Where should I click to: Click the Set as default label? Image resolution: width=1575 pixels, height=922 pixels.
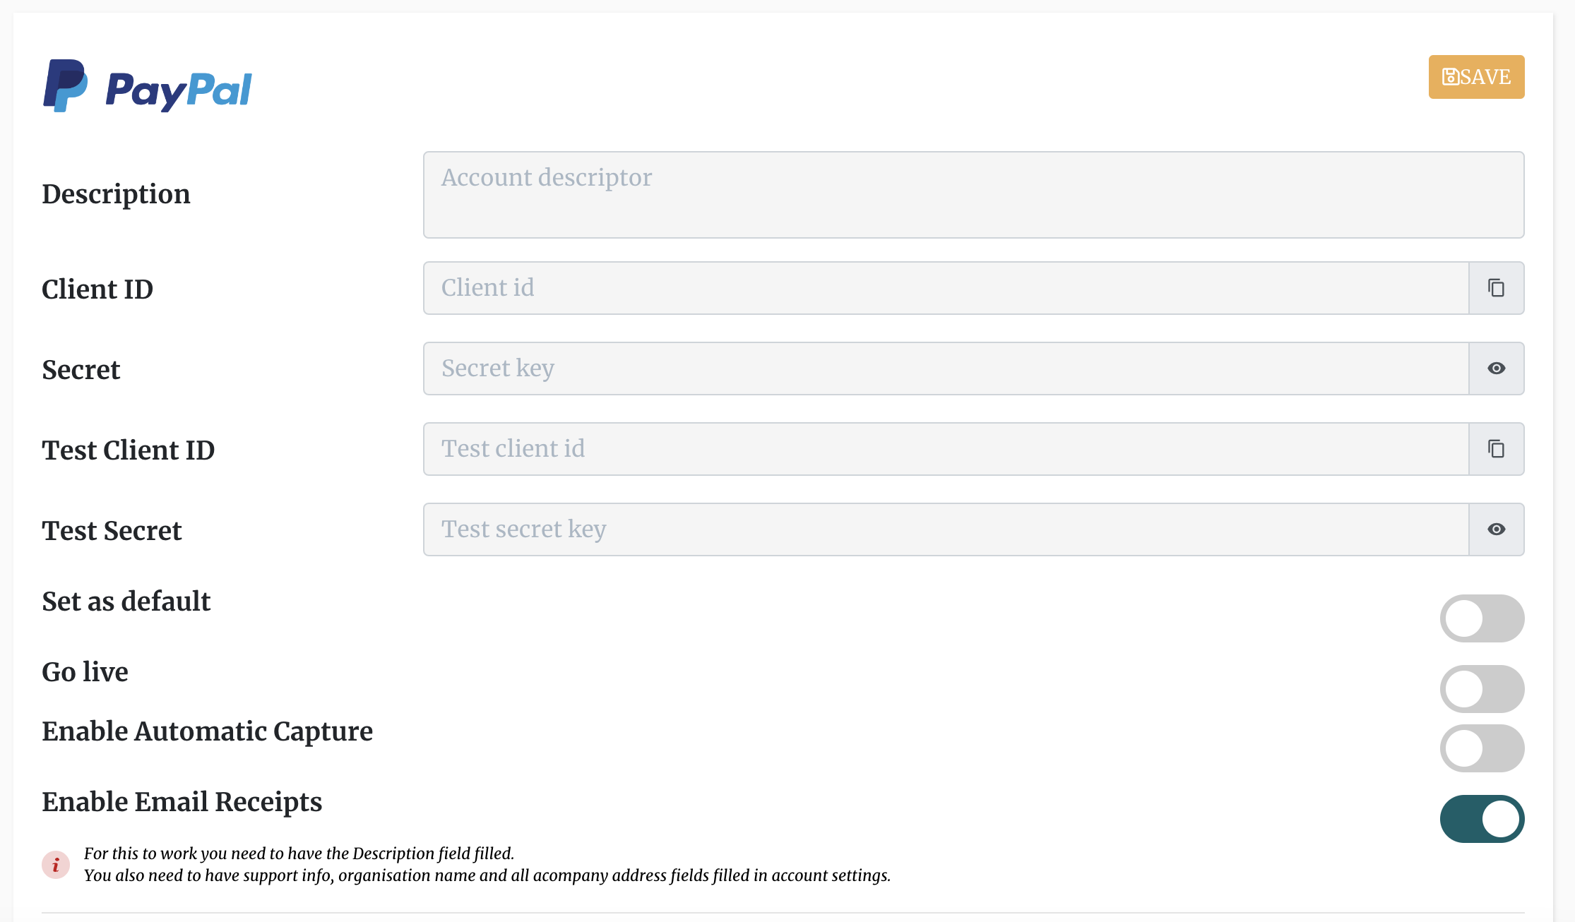tap(126, 601)
